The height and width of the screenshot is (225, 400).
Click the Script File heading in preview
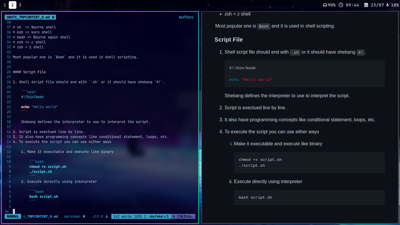(x=228, y=40)
